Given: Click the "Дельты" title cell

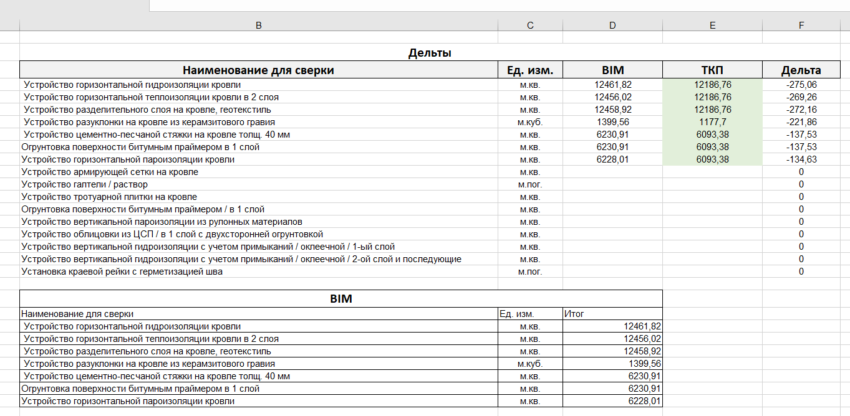Looking at the screenshot, I should 430,53.
